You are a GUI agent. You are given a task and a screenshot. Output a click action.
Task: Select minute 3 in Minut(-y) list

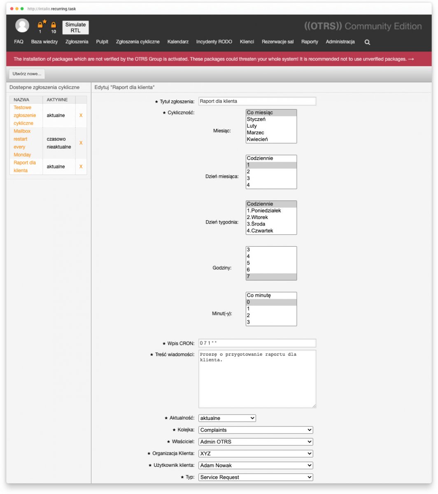[271, 322]
